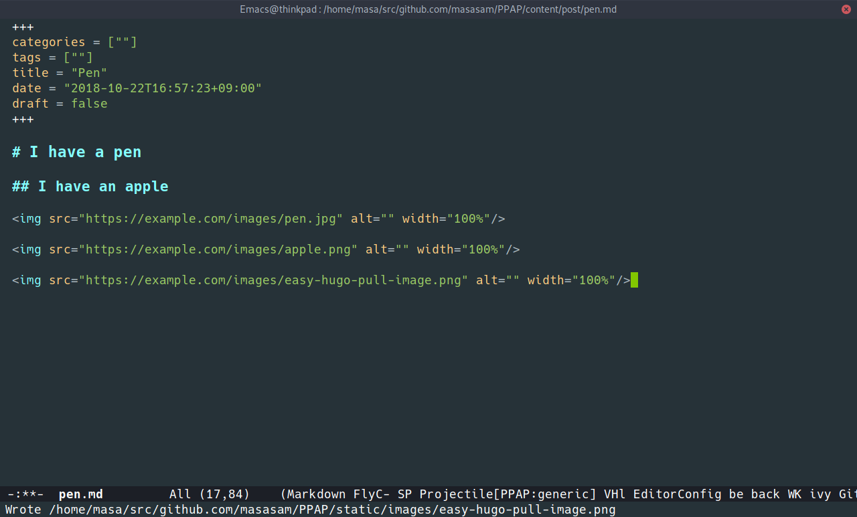Click the 'draft' key in front matter
This screenshot has height=517, width=857.
pos(30,104)
